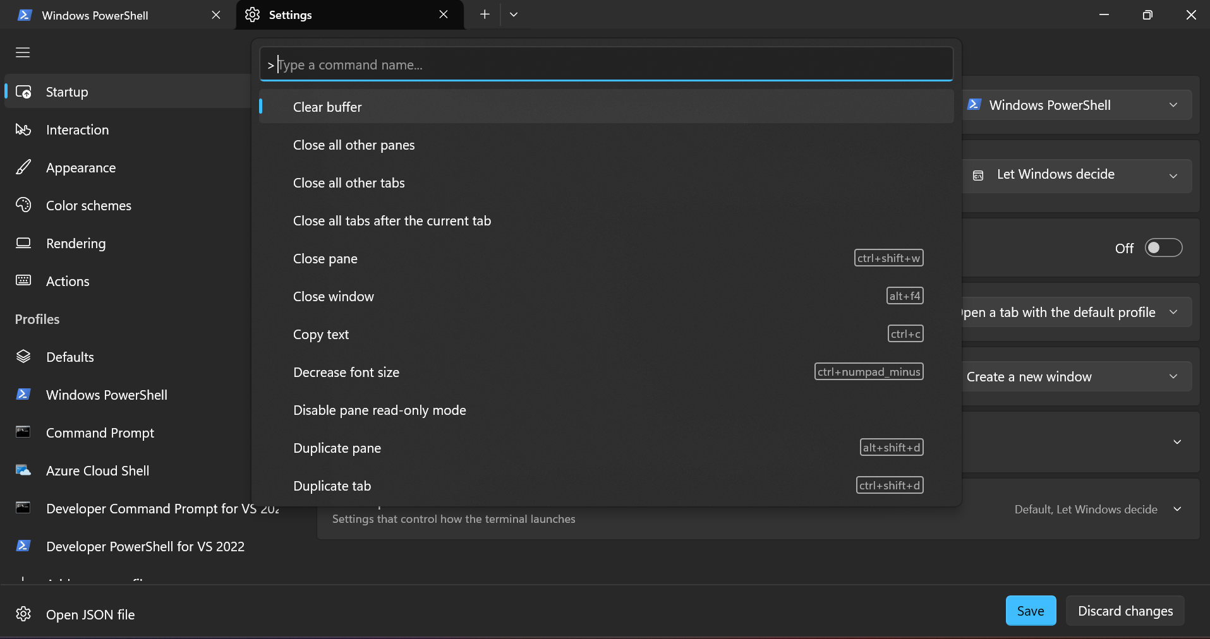
Task: Select the Duplicate tab command
Action: coord(607,486)
